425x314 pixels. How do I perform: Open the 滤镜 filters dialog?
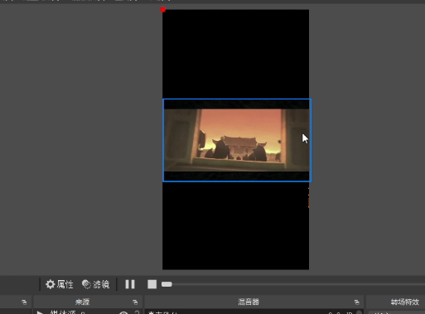point(96,284)
